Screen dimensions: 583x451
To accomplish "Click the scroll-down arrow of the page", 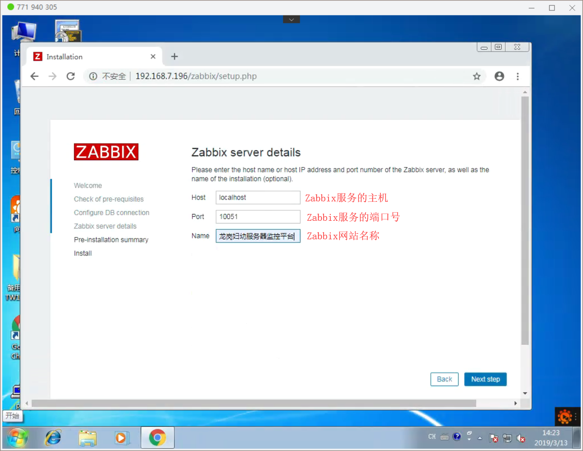I will coord(525,393).
